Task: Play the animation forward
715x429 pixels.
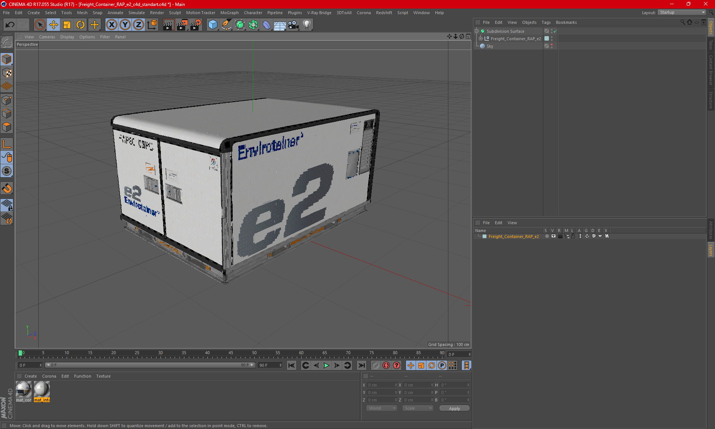Action: pyautogui.click(x=326, y=365)
